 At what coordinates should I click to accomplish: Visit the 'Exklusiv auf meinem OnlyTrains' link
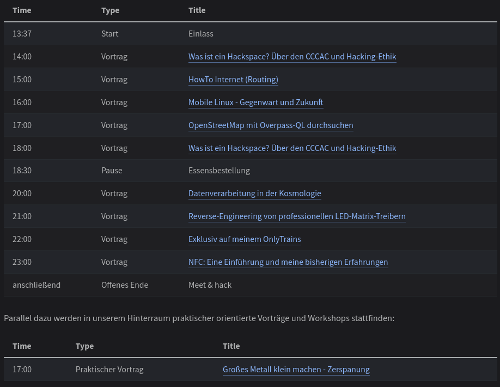point(245,239)
